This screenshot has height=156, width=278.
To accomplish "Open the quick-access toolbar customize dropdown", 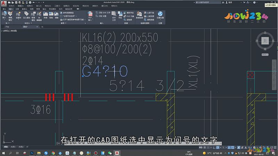I will point(43,2).
